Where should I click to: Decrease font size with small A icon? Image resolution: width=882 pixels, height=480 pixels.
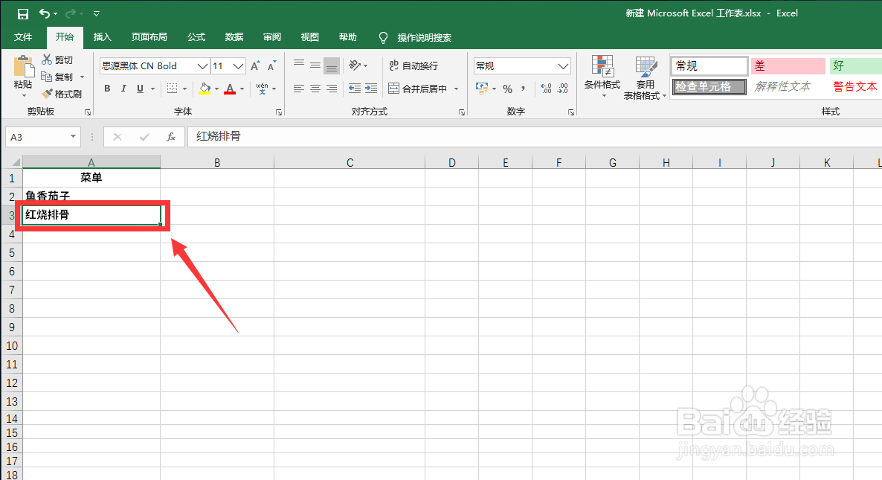tap(272, 65)
